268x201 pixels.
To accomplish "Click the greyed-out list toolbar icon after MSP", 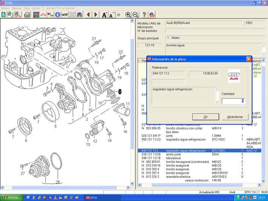I will pyautogui.click(x=72, y=14).
